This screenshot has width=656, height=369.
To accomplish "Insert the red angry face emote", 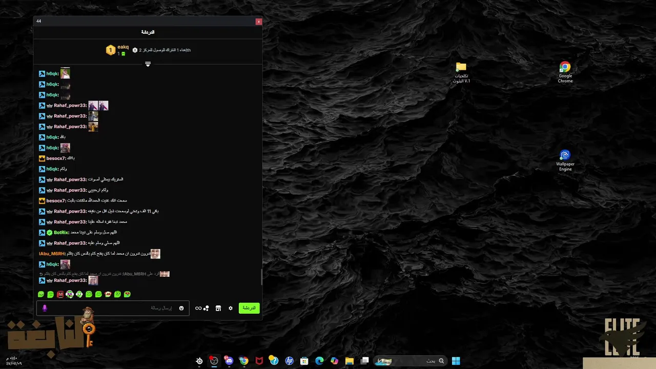I will point(60,294).
